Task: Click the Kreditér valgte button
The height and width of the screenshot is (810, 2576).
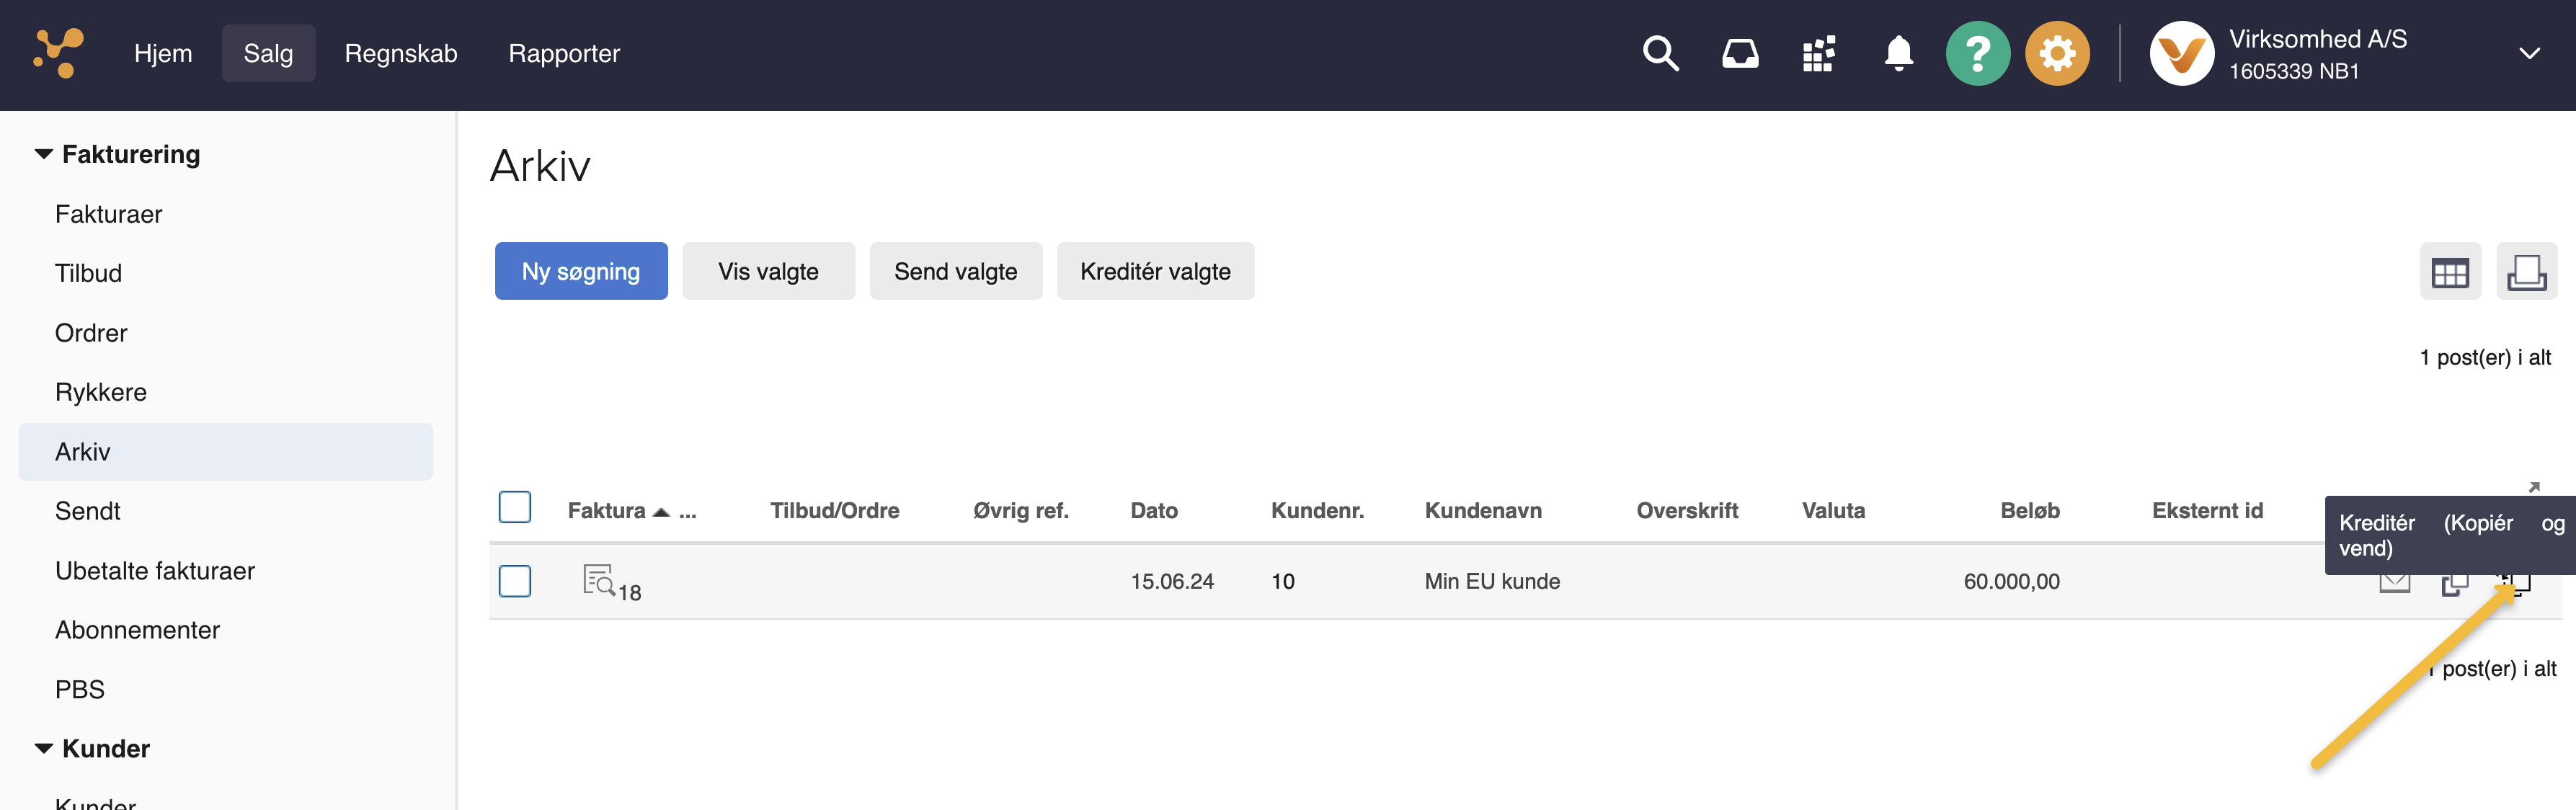Action: (1155, 271)
